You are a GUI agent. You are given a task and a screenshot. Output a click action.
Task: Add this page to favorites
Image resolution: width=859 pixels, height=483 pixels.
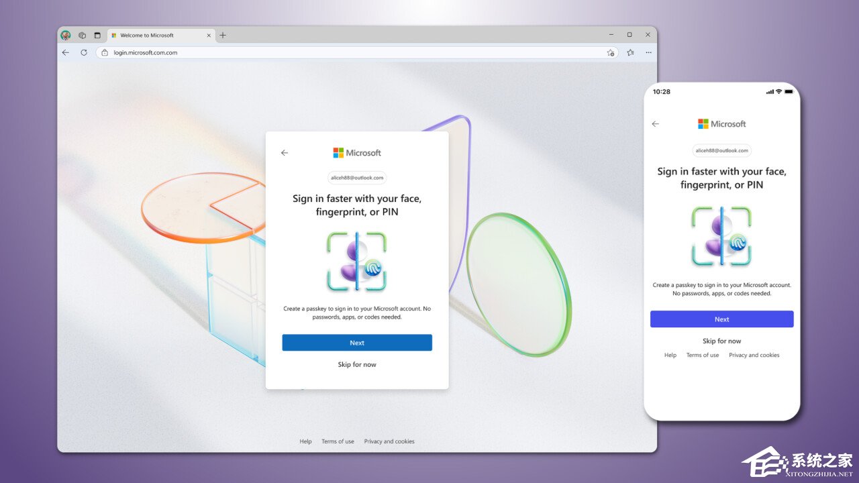pyautogui.click(x=610, y=52)
